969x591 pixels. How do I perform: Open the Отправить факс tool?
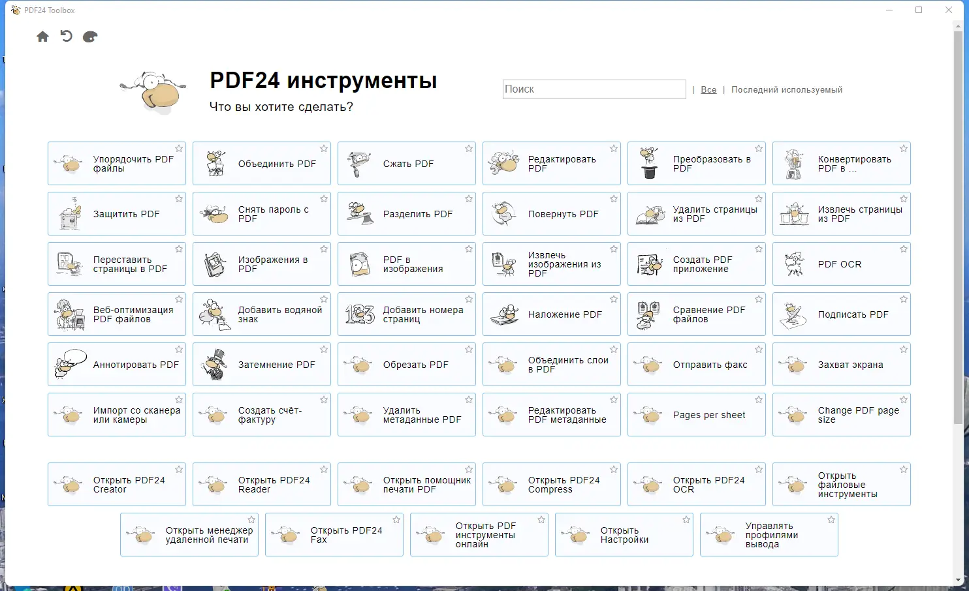pos(696,364)
